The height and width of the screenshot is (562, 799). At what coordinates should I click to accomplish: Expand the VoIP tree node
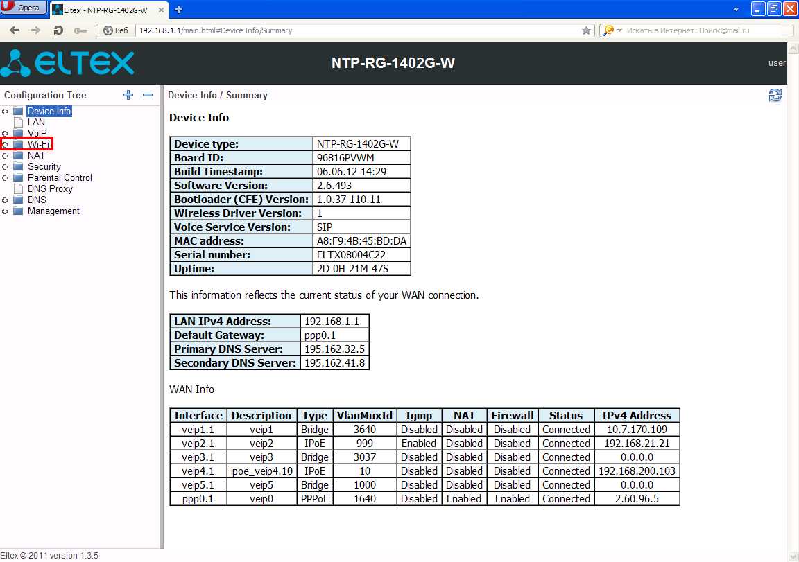(x=6, y=133)
